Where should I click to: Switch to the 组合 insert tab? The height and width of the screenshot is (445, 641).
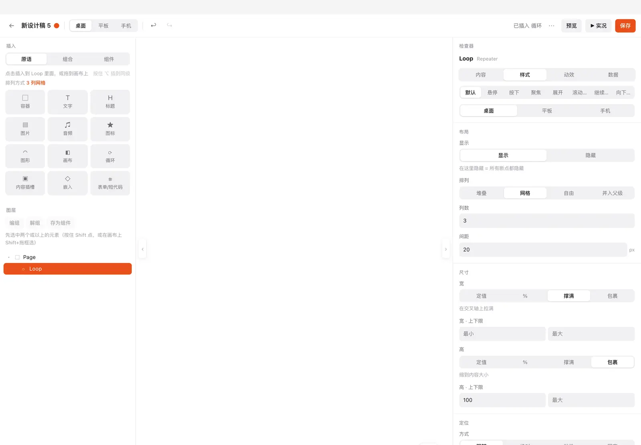pos(68,59)
